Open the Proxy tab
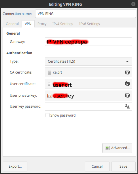 coord(42,24)
